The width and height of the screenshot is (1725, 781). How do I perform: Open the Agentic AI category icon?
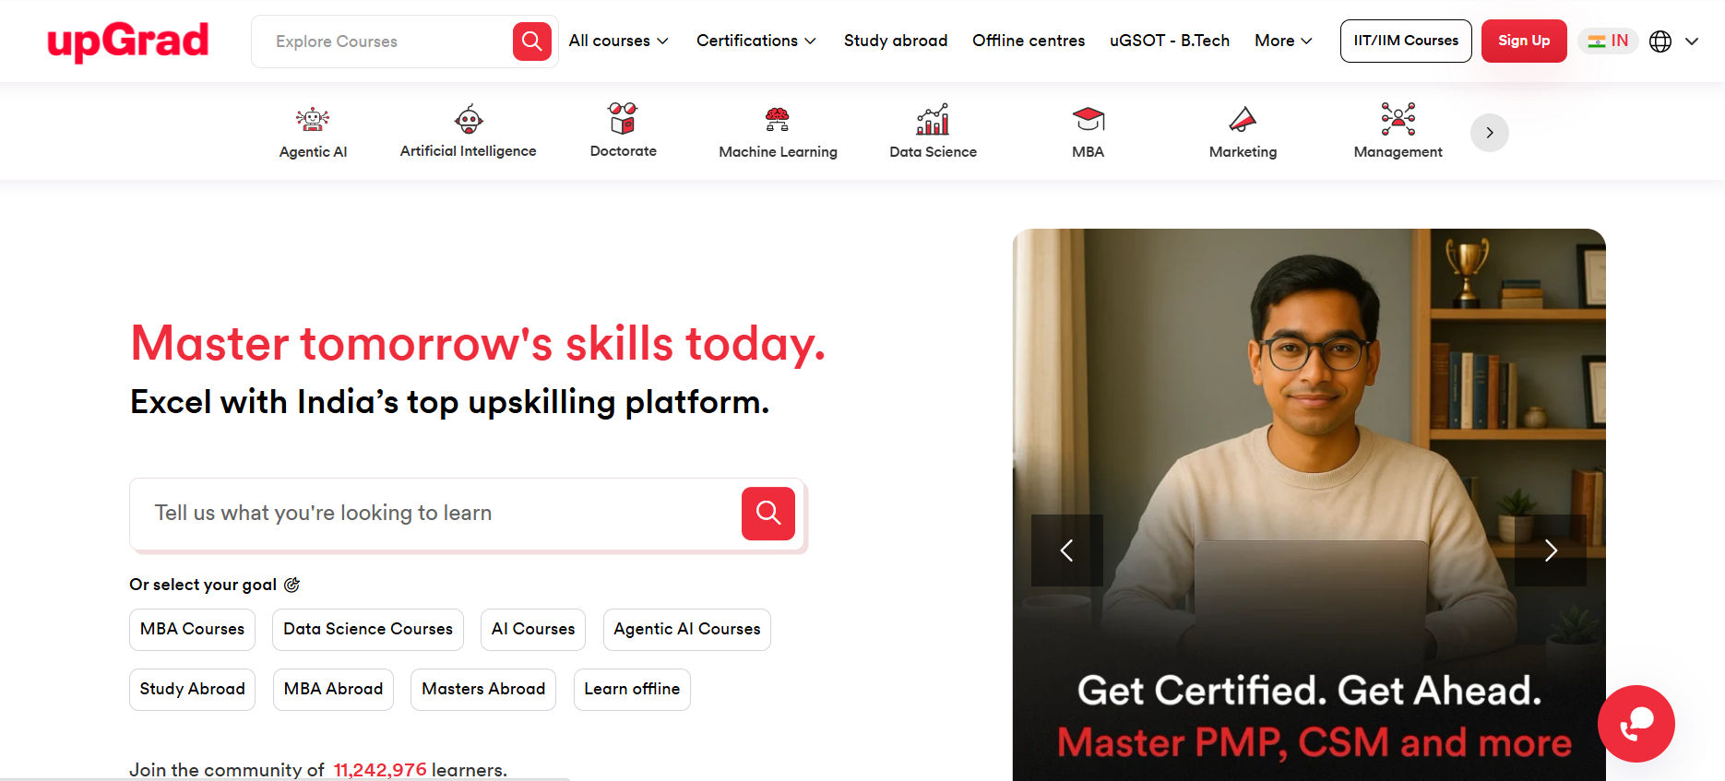pyautogui.click(x=313, y=119)
